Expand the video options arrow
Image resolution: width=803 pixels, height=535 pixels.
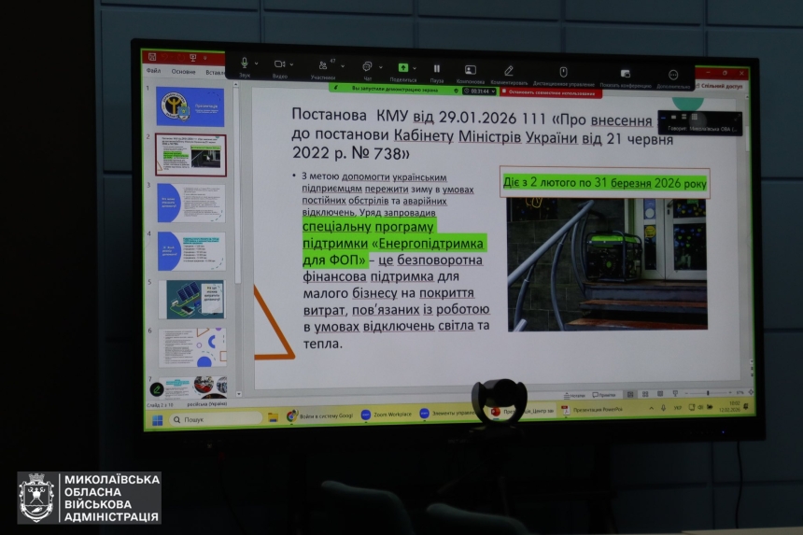pos(293,64)
